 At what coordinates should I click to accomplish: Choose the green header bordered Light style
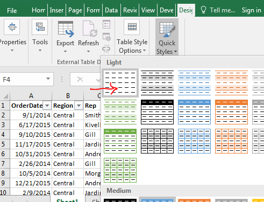(x=120, y=141)
